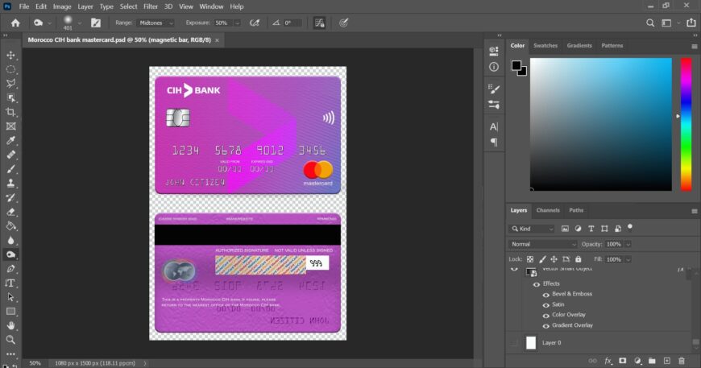This screenshot has width=701, height=368.
Task: Open the Range Midtones dropdown
Action: 156,23
